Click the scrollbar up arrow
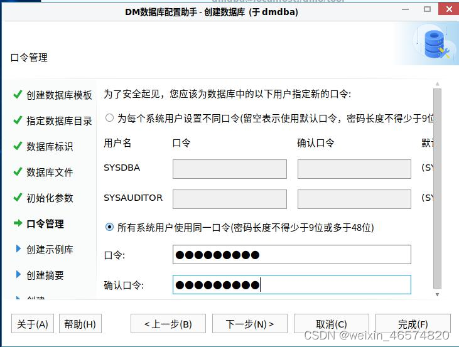Screen dimensions: 459x347 (x=437, y=84)
